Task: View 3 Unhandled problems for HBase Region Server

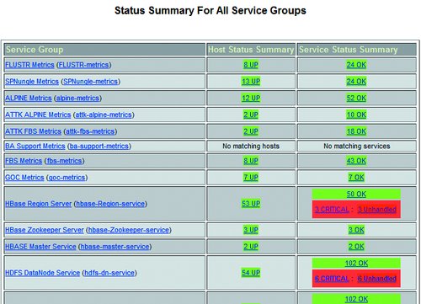Action: pyautogui.click(x=377, y=210)
